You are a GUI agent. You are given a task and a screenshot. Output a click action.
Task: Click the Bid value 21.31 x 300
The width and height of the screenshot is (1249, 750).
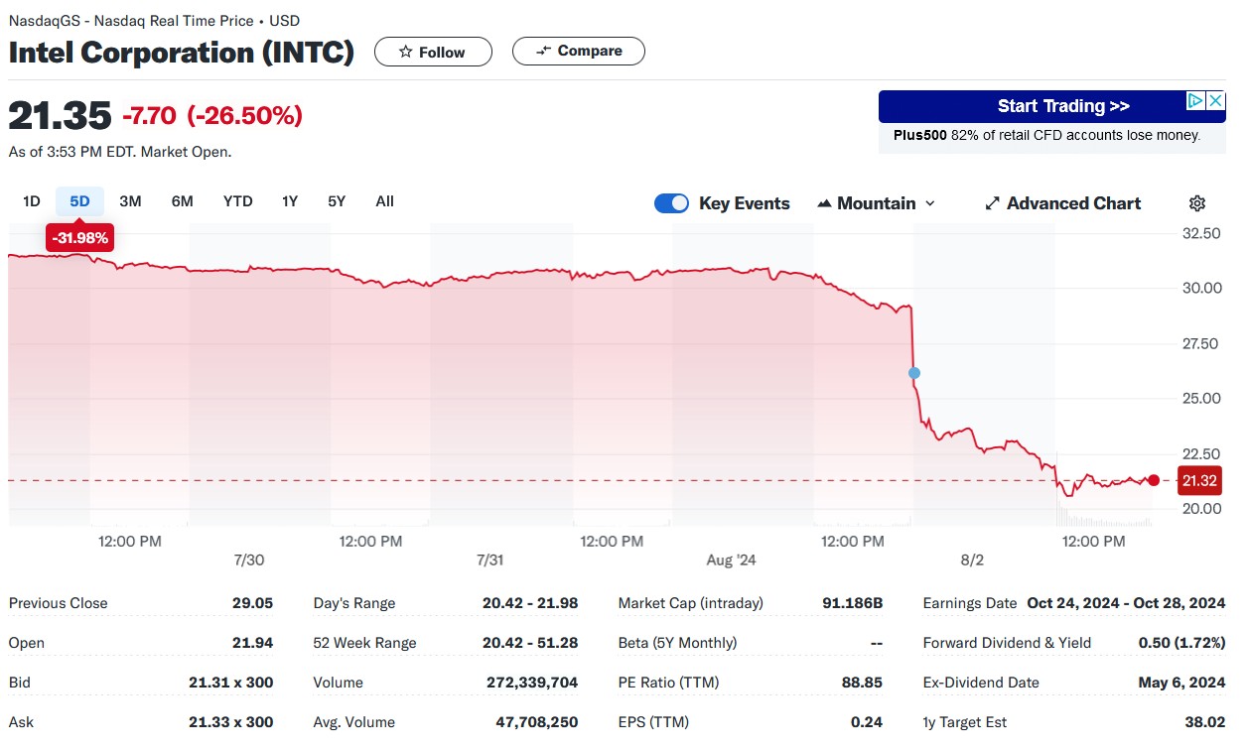(230, 683)
